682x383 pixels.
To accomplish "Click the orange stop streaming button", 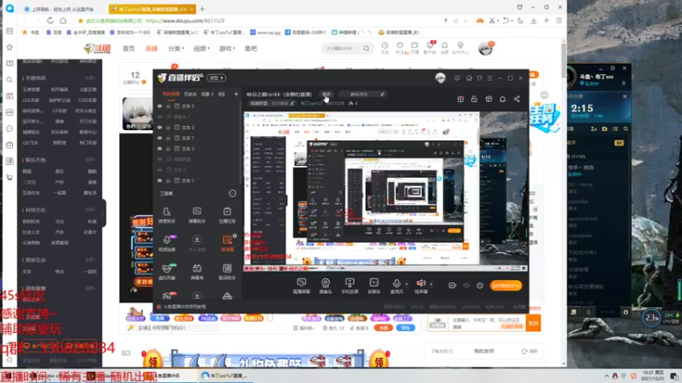I will coord(506,285).
